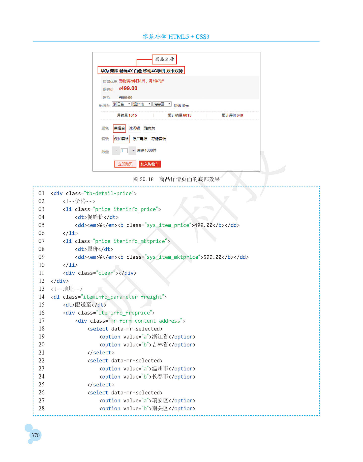Click the 店铺优惠 label
Viewport: 363px width, 462px height.
point(110,82)
